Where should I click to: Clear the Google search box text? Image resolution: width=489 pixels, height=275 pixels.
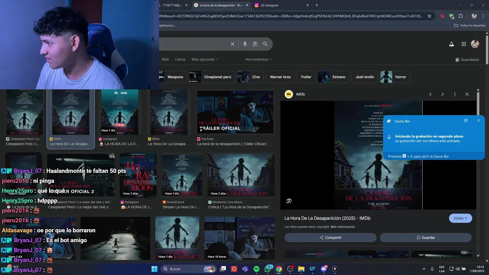click(232, 44)
